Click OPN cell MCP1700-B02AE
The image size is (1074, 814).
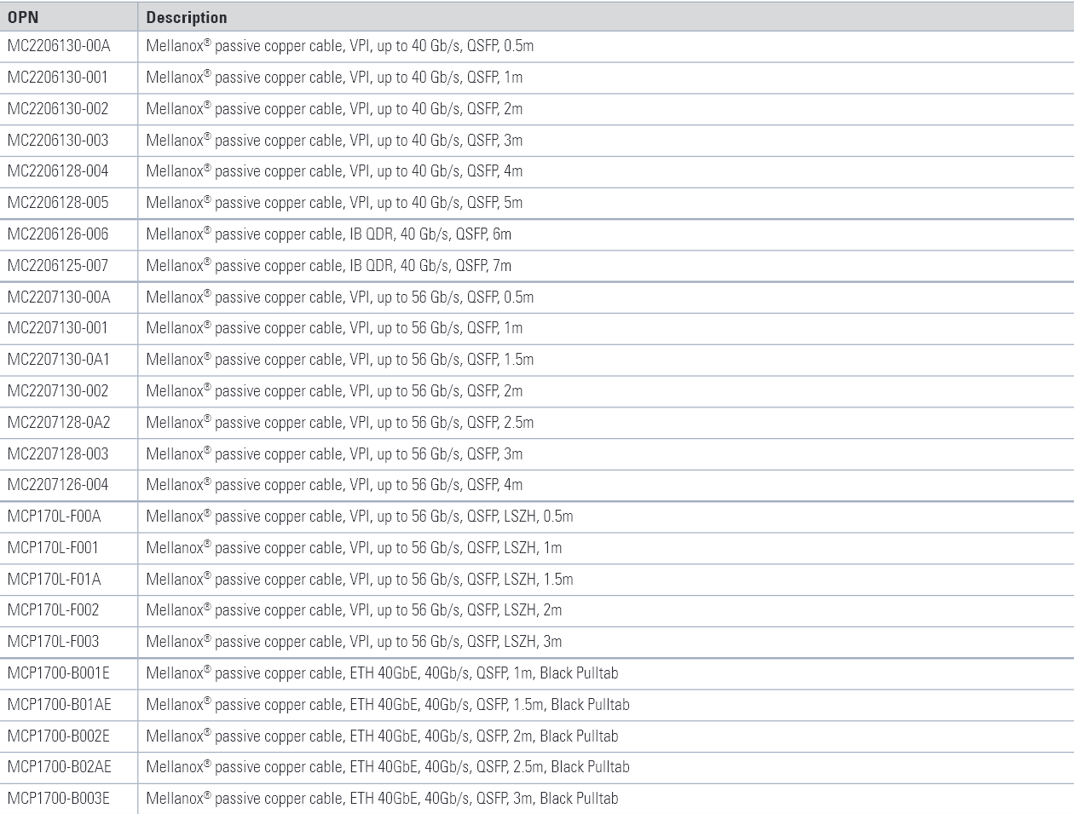tap(60, 767)
